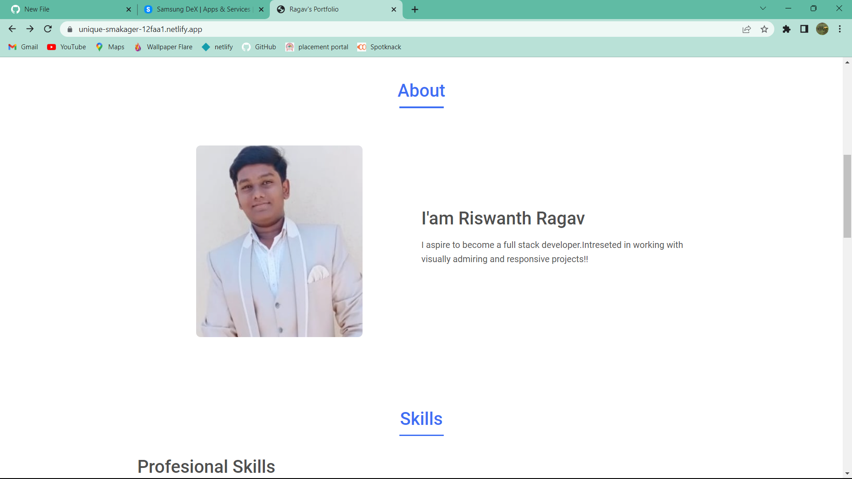852x479 pixels.
Task: Select the Ragav's Portfolio tab
Action: point(336,9)
